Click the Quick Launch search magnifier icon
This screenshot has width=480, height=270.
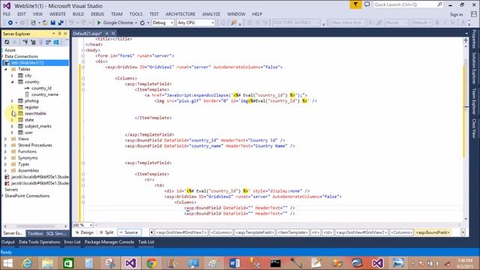(439, 4)
